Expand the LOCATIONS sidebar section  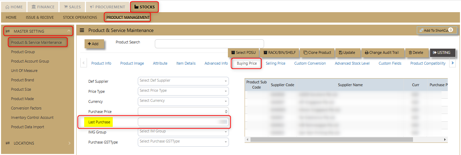coord(38,143)
